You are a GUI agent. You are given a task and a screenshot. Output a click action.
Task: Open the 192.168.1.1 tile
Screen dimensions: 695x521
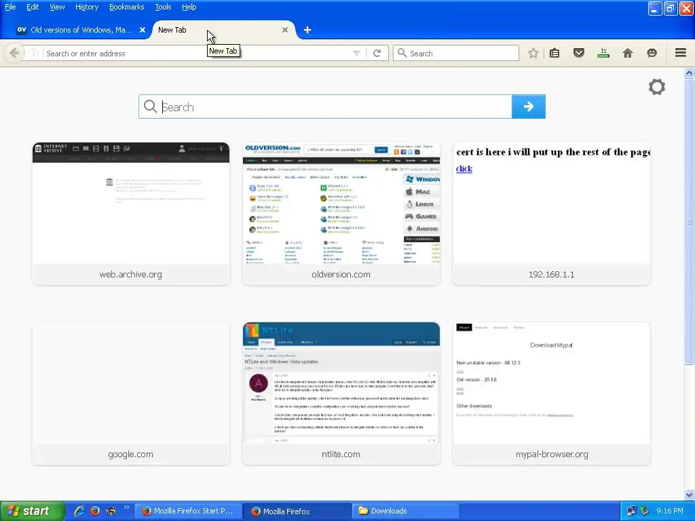click(551, 214)
